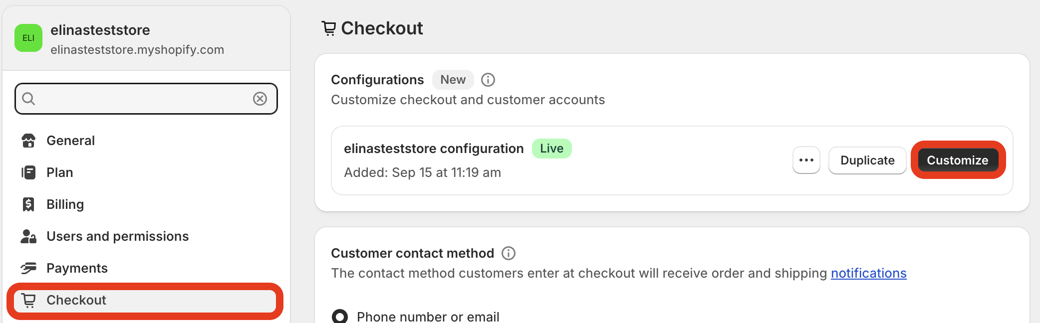The image size is (1040, 323).
Task: Open Users and permissions settings
Action: [117, 236]
